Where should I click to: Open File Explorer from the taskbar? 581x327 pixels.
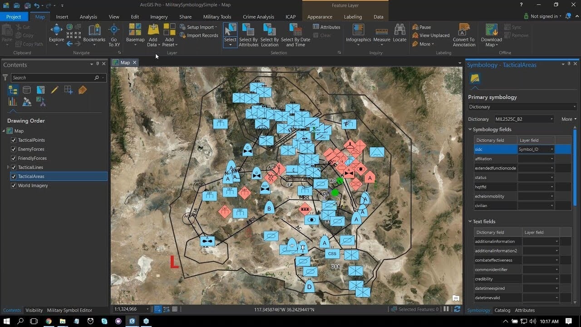[62, 321]
